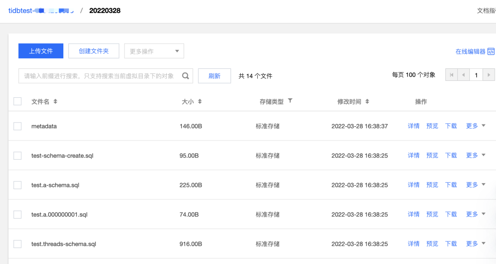Open 更多 menu for test.threads-schema.sql
Viewport: 496px width, 264px height.
pos(476,244)
